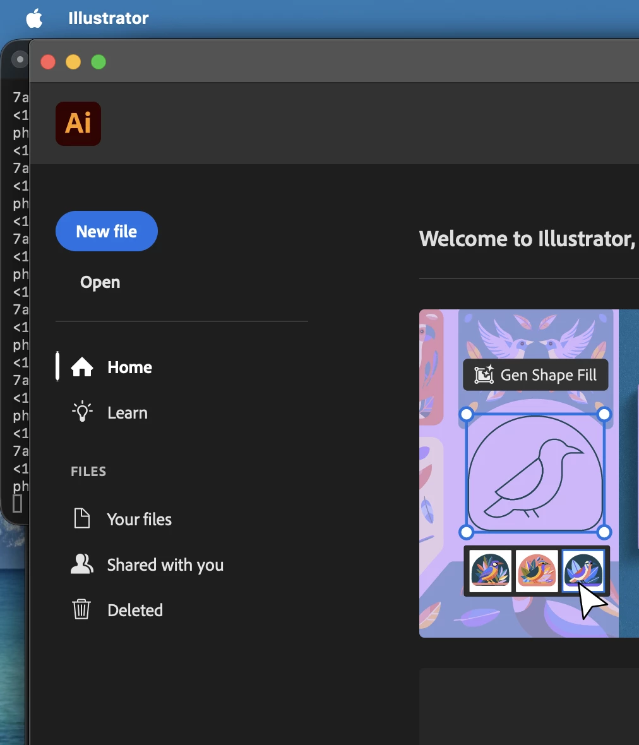The height and width of the screenshot is (745, 639).
Task: Click the bird outline shape in banner
Action: (x=534, y=479)
